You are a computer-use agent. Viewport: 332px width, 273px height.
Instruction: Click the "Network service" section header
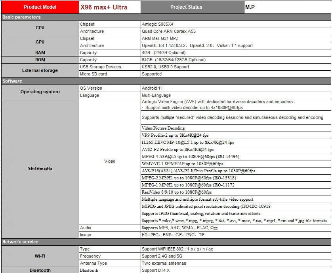166,242
